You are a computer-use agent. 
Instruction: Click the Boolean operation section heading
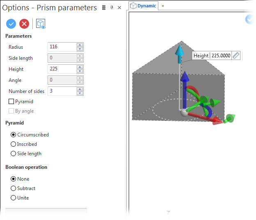(26, 167)
